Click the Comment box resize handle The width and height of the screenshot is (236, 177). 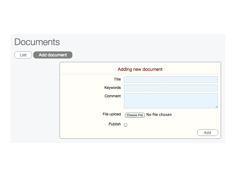[217, 107]
